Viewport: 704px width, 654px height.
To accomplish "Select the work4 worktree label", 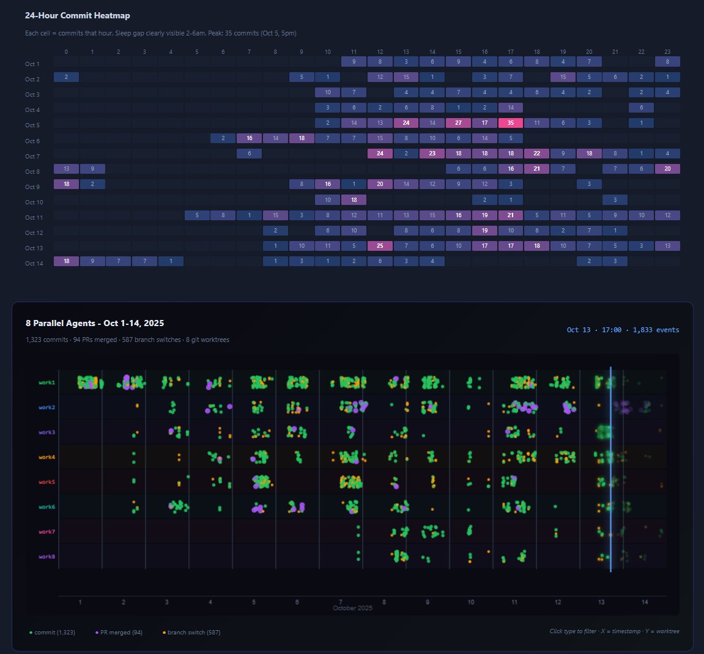I will point(46,457).
